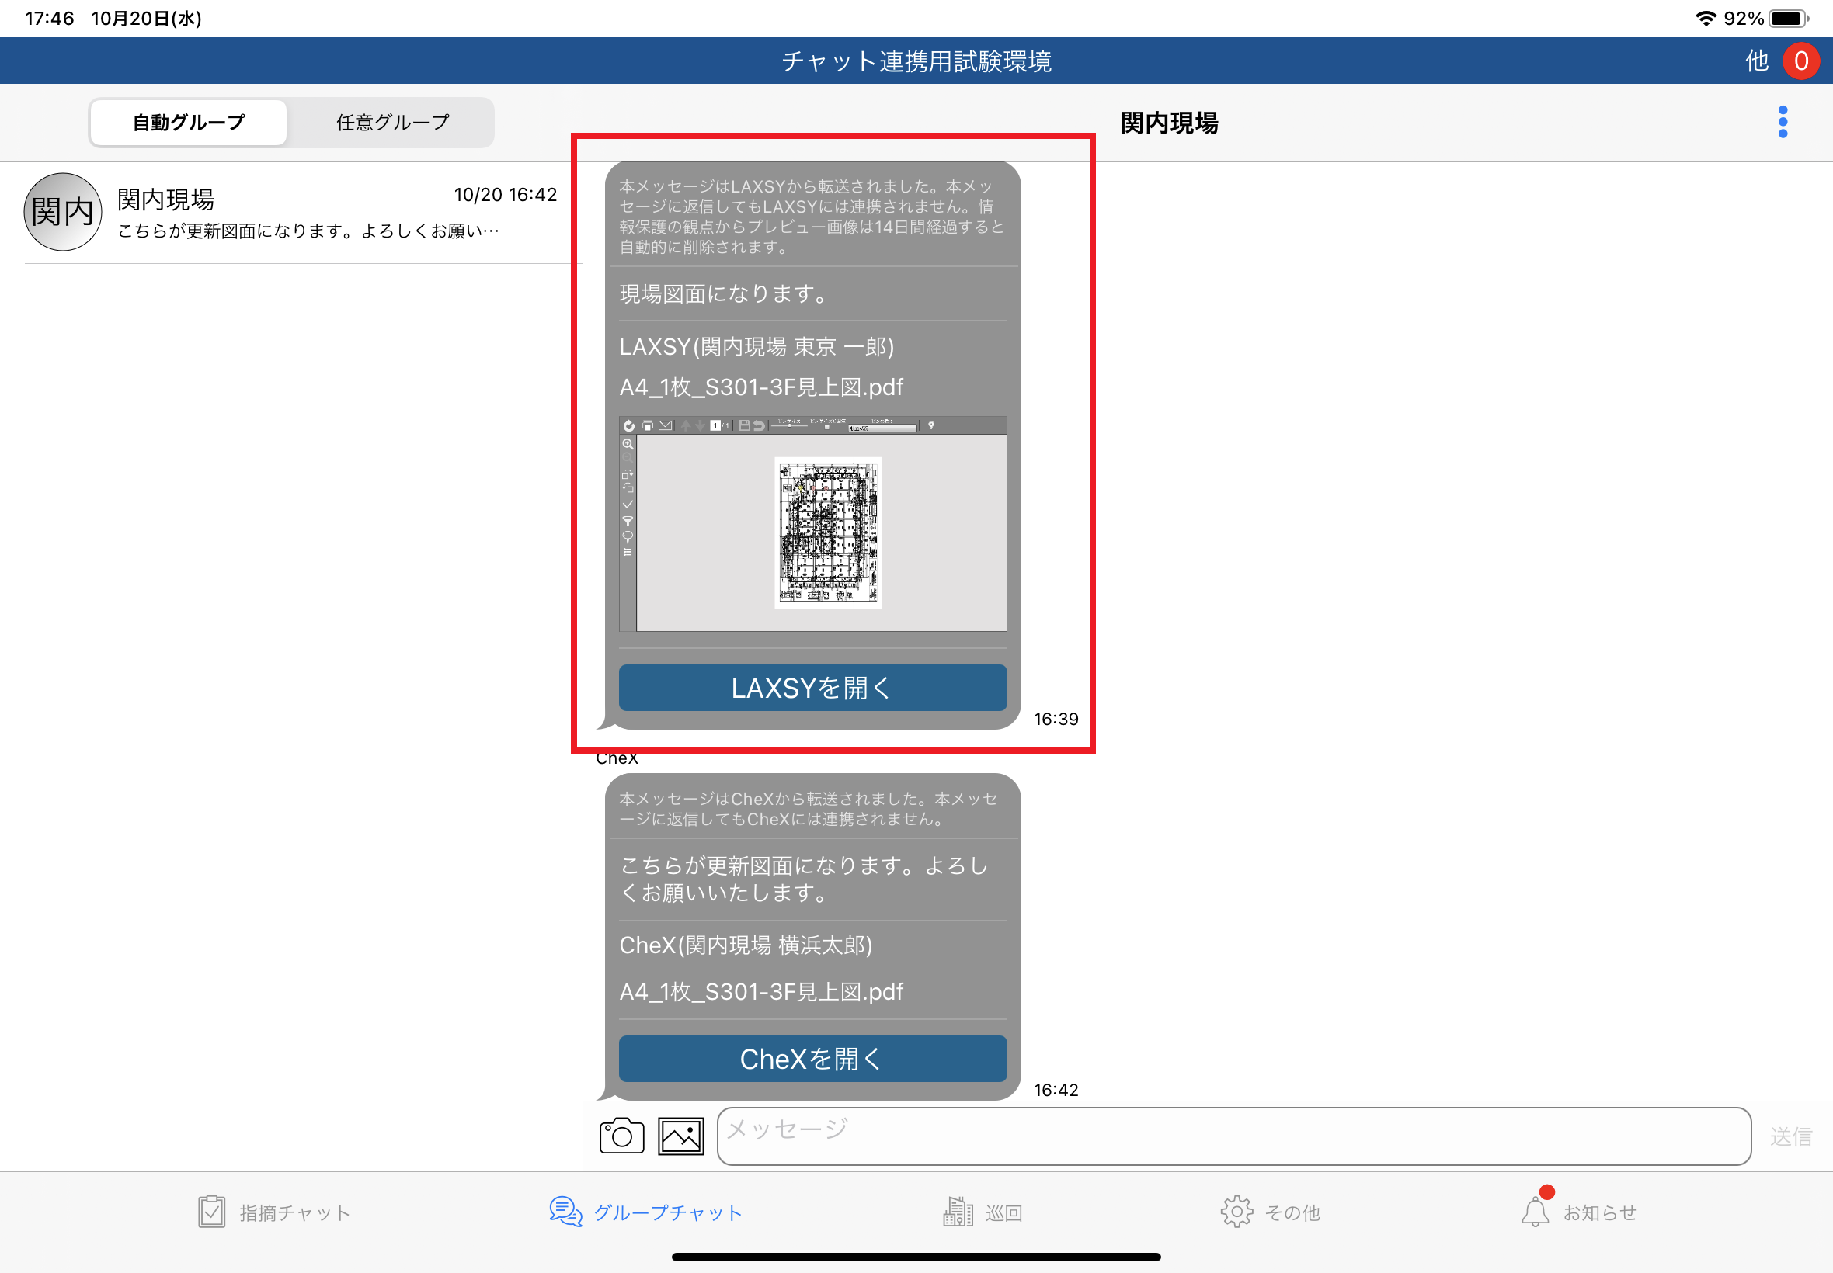Viewport: 1833px width, 1273px height.
Task: Switch to 任意グループ segment
Action: 392,123
